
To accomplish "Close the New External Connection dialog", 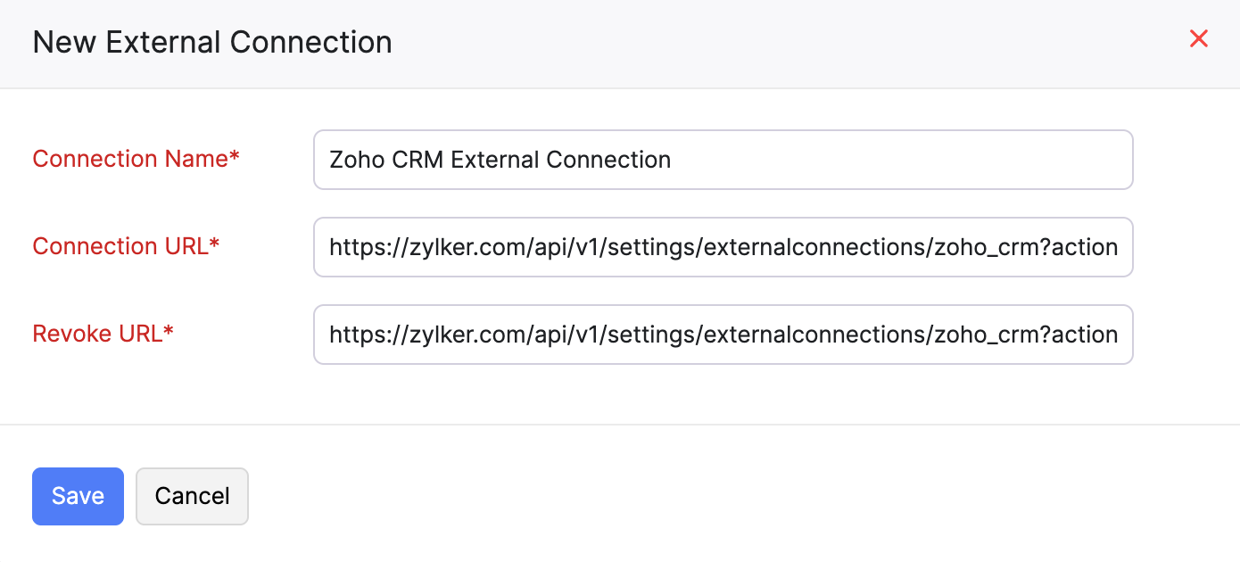I will click(1199, 38).
